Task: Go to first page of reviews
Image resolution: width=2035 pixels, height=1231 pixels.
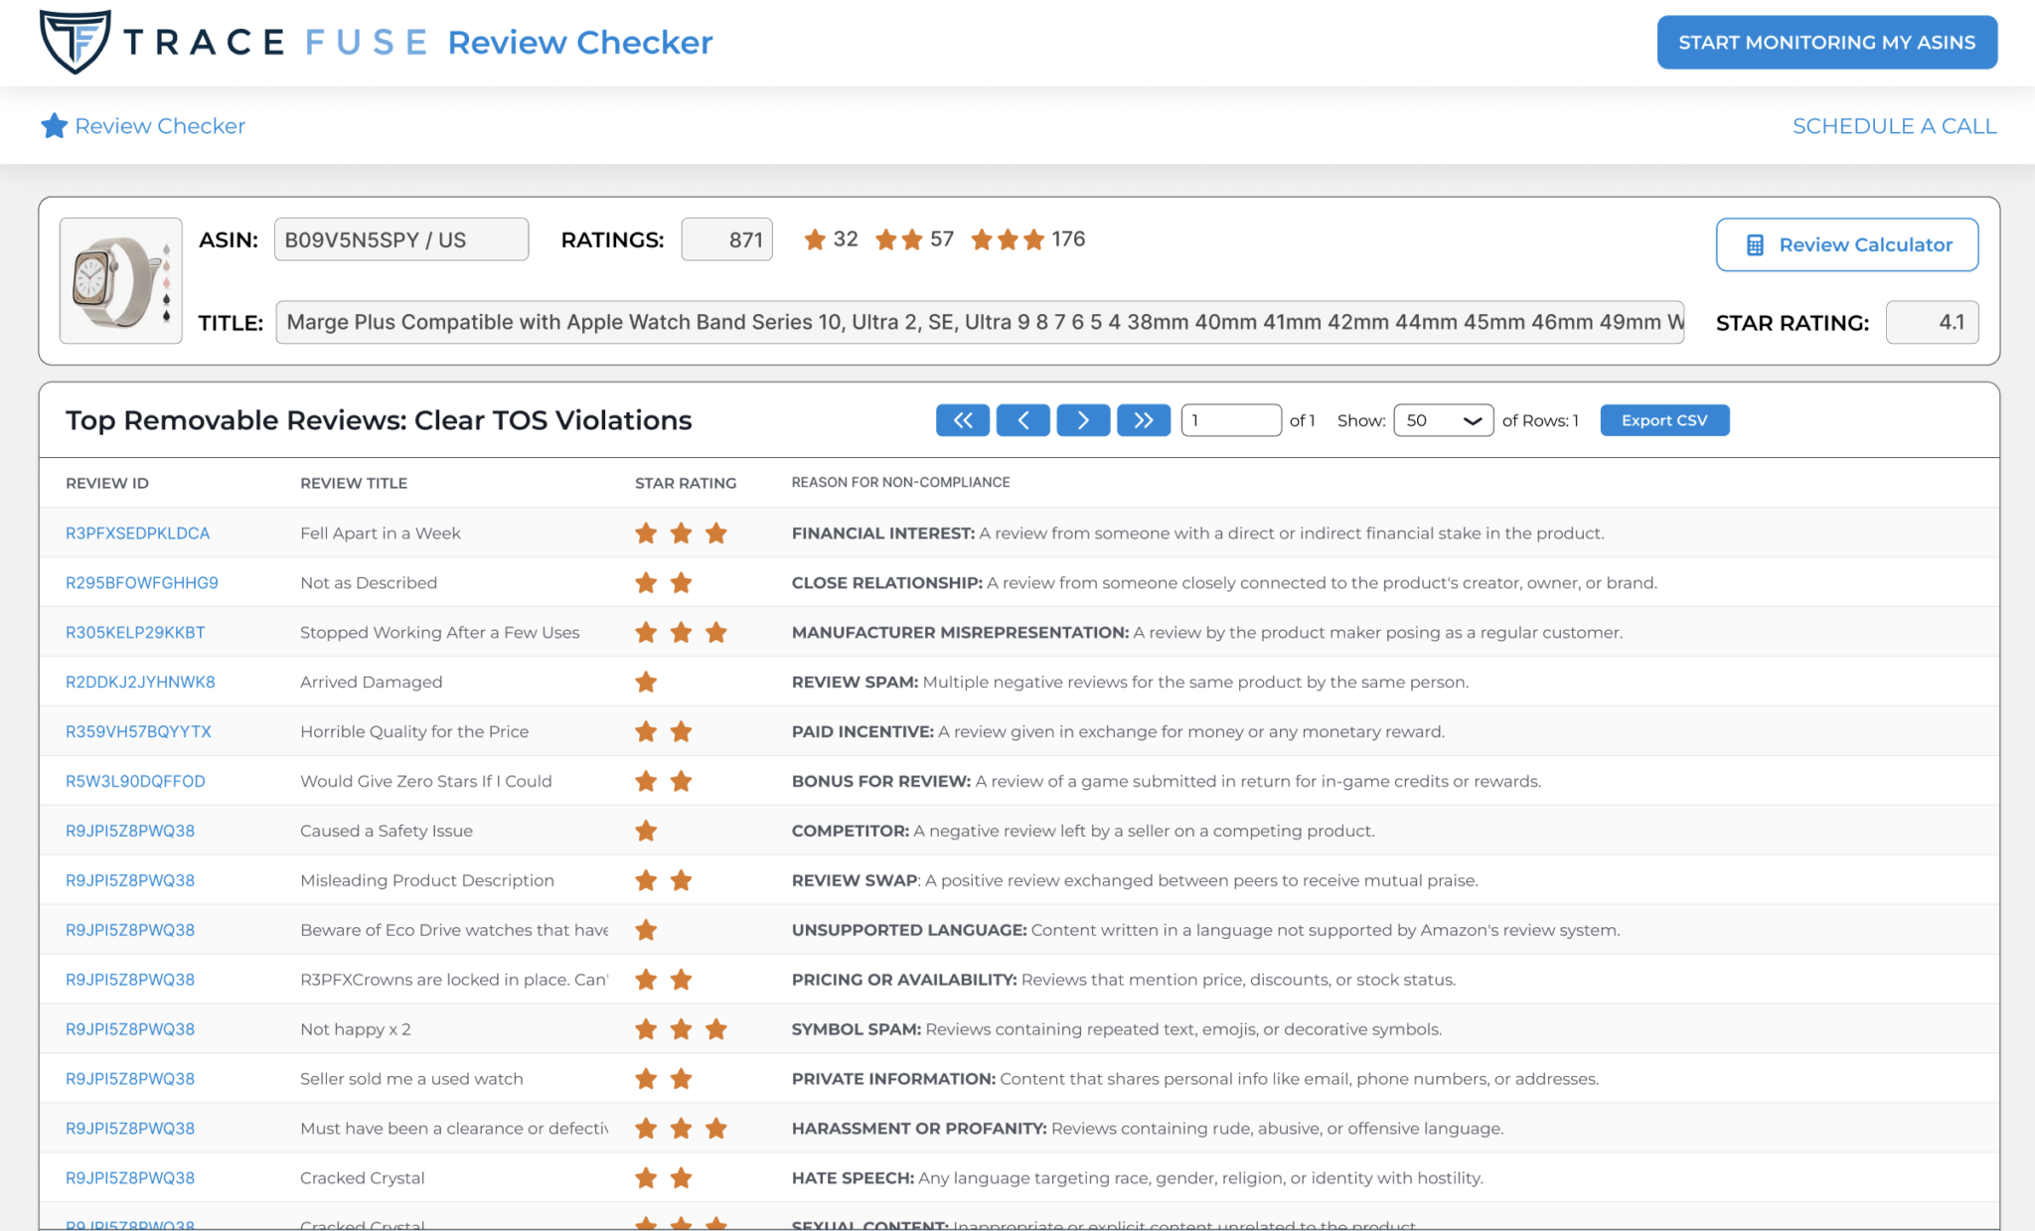Action: click(x=962, y=420)
